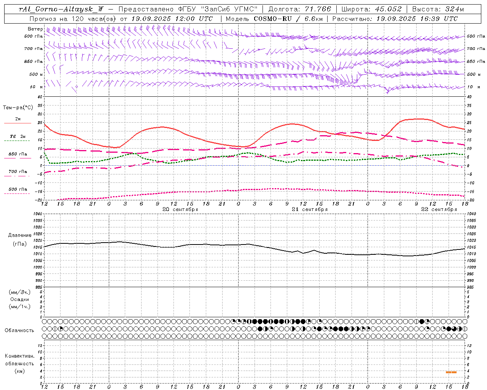Click the Долгота: 71.766 value
Screen dimensions: 487x390
300,9
